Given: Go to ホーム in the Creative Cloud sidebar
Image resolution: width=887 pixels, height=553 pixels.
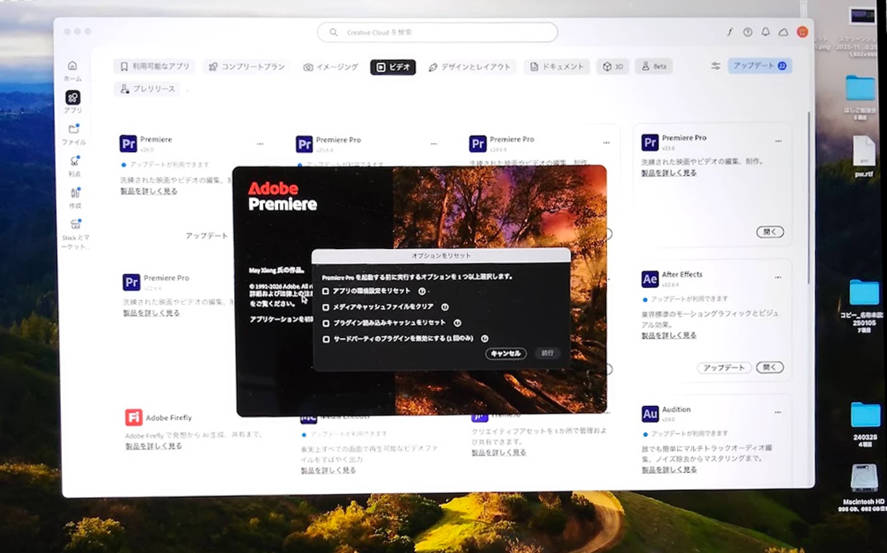Looking at the screenshot, I should point(72,70).
